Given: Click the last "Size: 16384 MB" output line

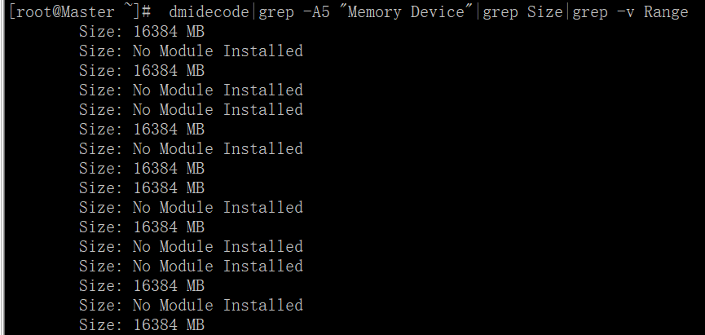Looking at the screenshot, I should [142, 325].
